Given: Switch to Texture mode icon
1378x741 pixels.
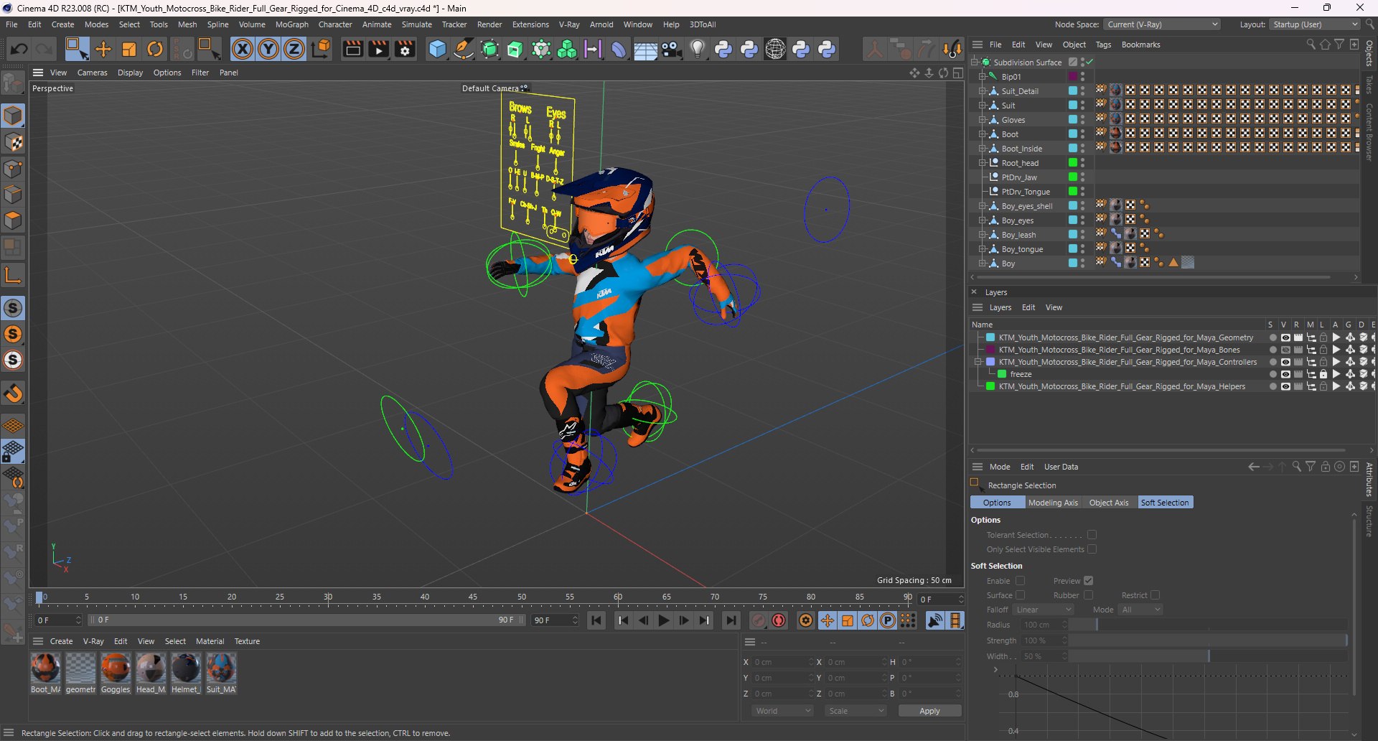Looking at the screenshot, I should click(x=14, y=142).
